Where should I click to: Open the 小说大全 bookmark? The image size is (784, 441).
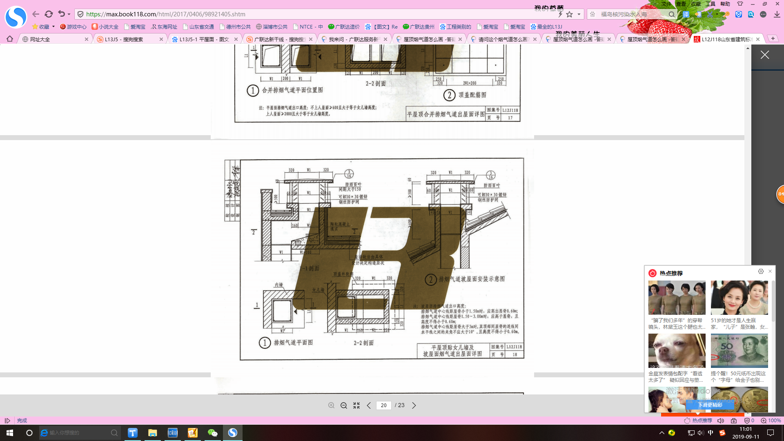pyautogui.click(x=105, y=27)
